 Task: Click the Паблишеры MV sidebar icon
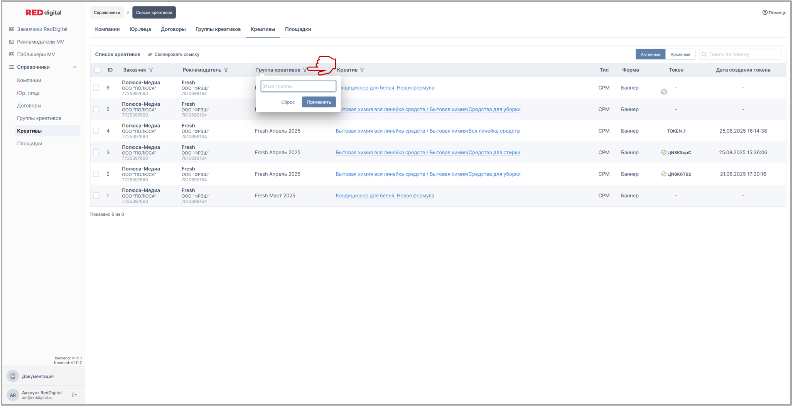[x=12, y=54]
